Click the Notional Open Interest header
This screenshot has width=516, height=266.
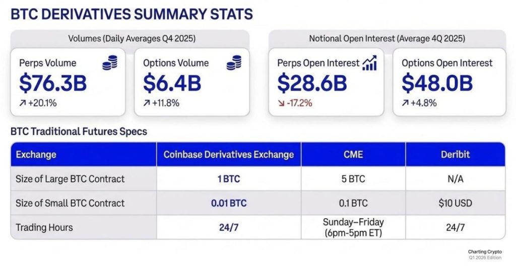[387, 38]
